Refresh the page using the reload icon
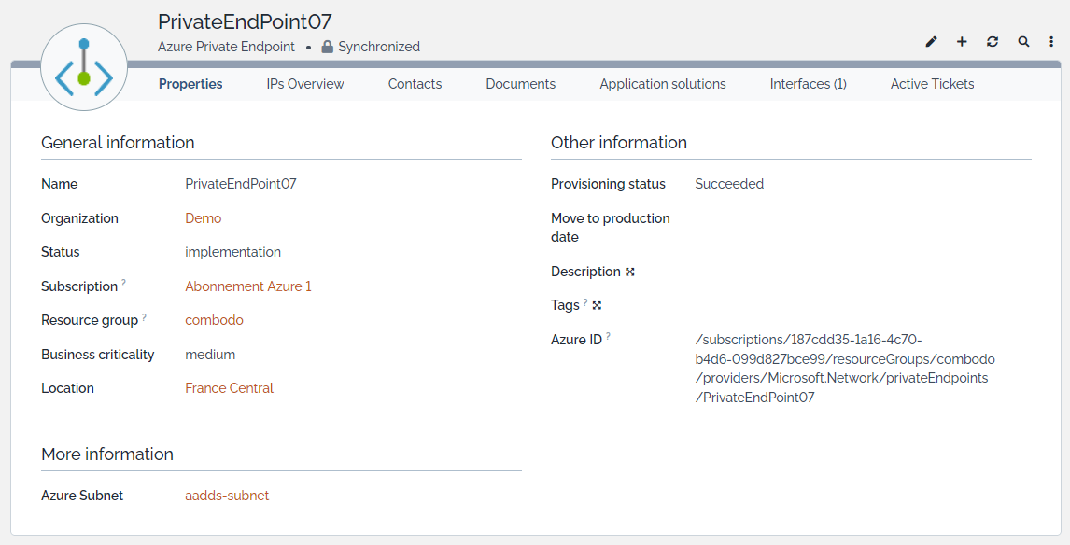 (993, 42)
